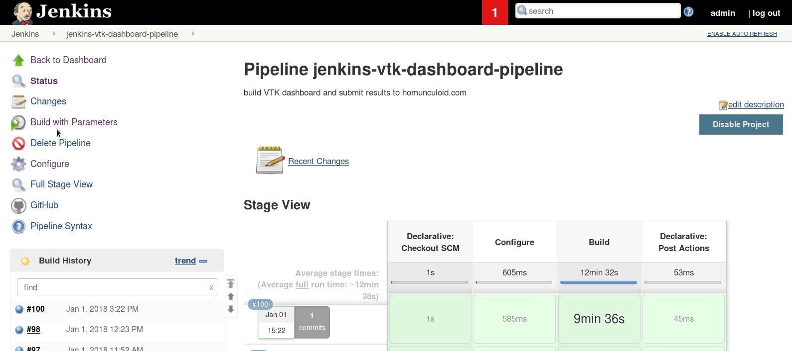Click the Back to Dashboard green arrow icon
The image size is (792, 351).
[x=18, y=60]
